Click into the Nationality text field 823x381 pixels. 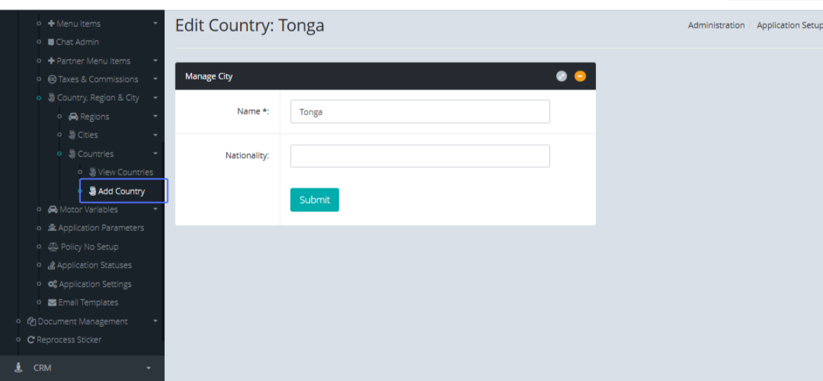click(x=420, y=156)
